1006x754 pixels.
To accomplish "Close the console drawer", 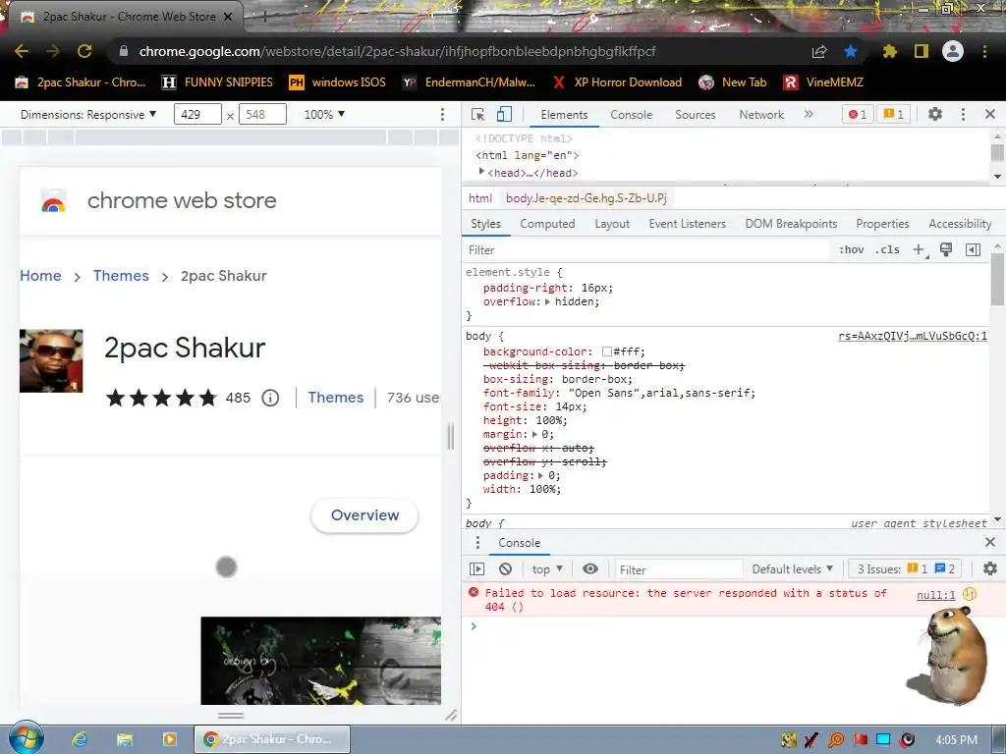I will 990,542.
